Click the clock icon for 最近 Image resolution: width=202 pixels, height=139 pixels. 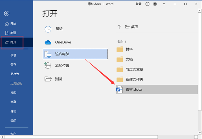pos(48,29)
